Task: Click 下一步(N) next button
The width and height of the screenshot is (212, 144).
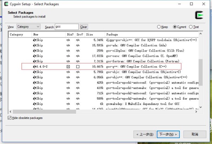Action: (x=168, y=134)
